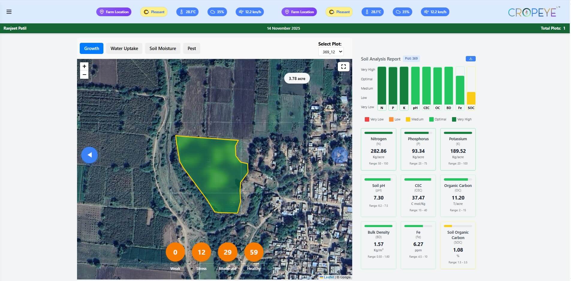Click the first Farm Location badge
571x281 pixels.
pos(114,12)
